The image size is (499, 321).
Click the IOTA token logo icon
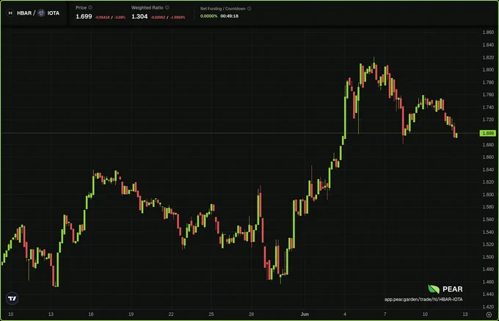point(41,13)
